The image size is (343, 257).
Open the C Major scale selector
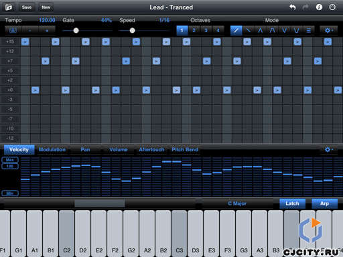(237, 203)
